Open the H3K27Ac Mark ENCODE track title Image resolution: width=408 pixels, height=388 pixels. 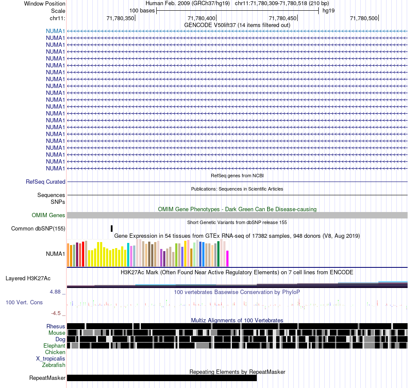(237, 272)
